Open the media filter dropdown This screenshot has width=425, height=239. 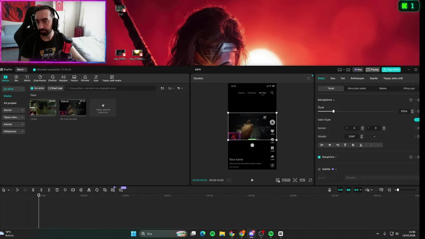pos(180,88)
